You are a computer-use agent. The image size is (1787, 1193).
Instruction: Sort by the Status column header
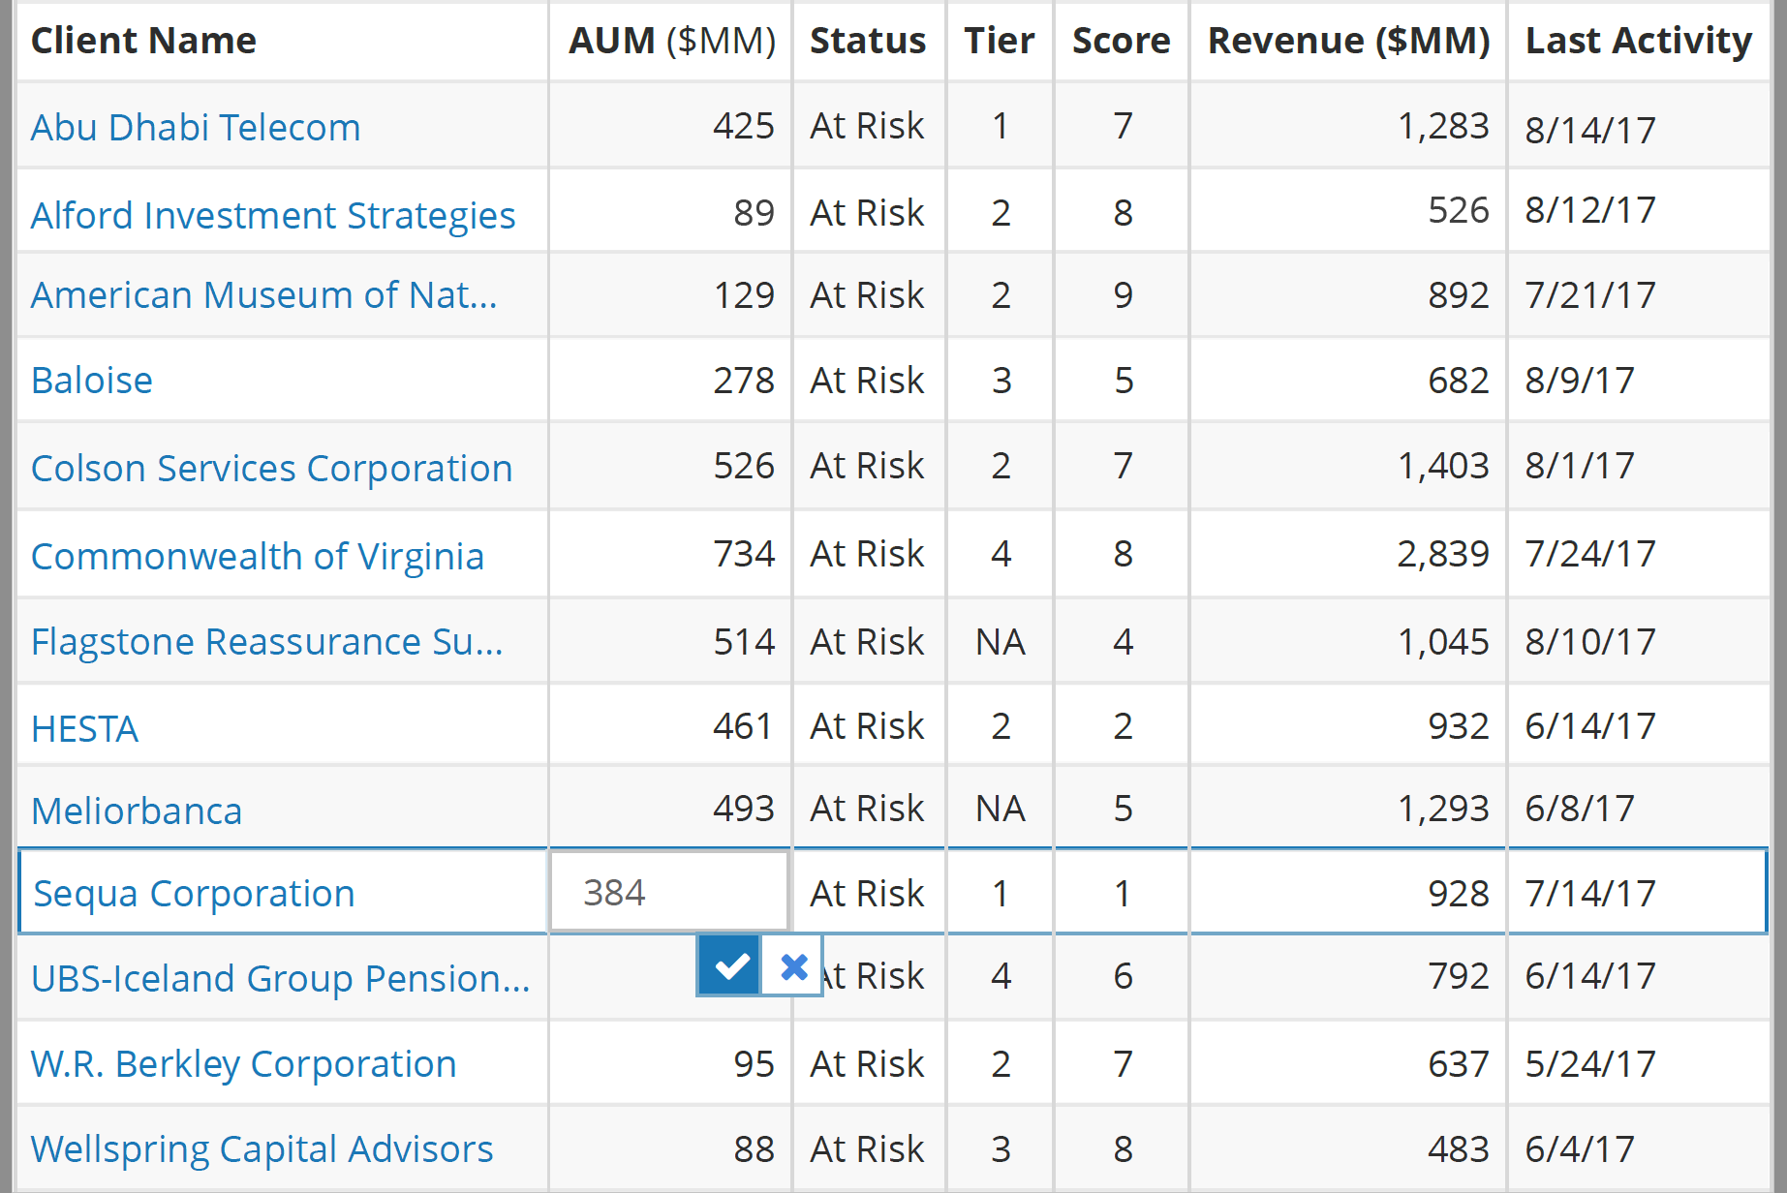coord(868,41)
